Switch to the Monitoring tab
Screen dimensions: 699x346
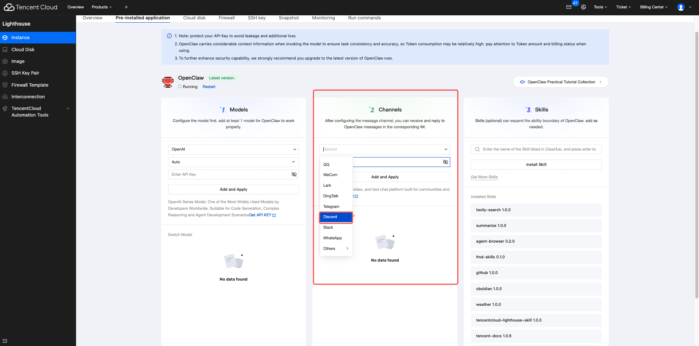click(x=323, y=18)
